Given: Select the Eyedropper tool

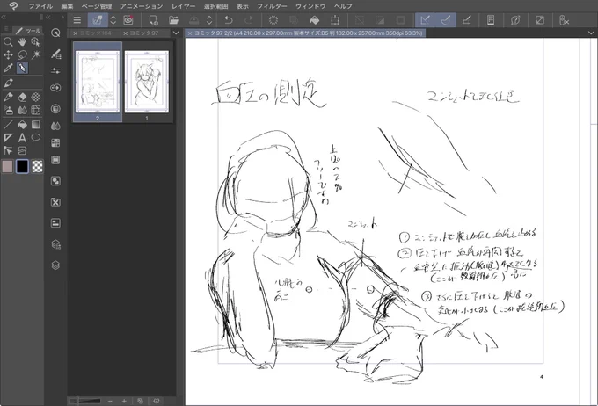Looking at the screenshot, I should [8, 69].
